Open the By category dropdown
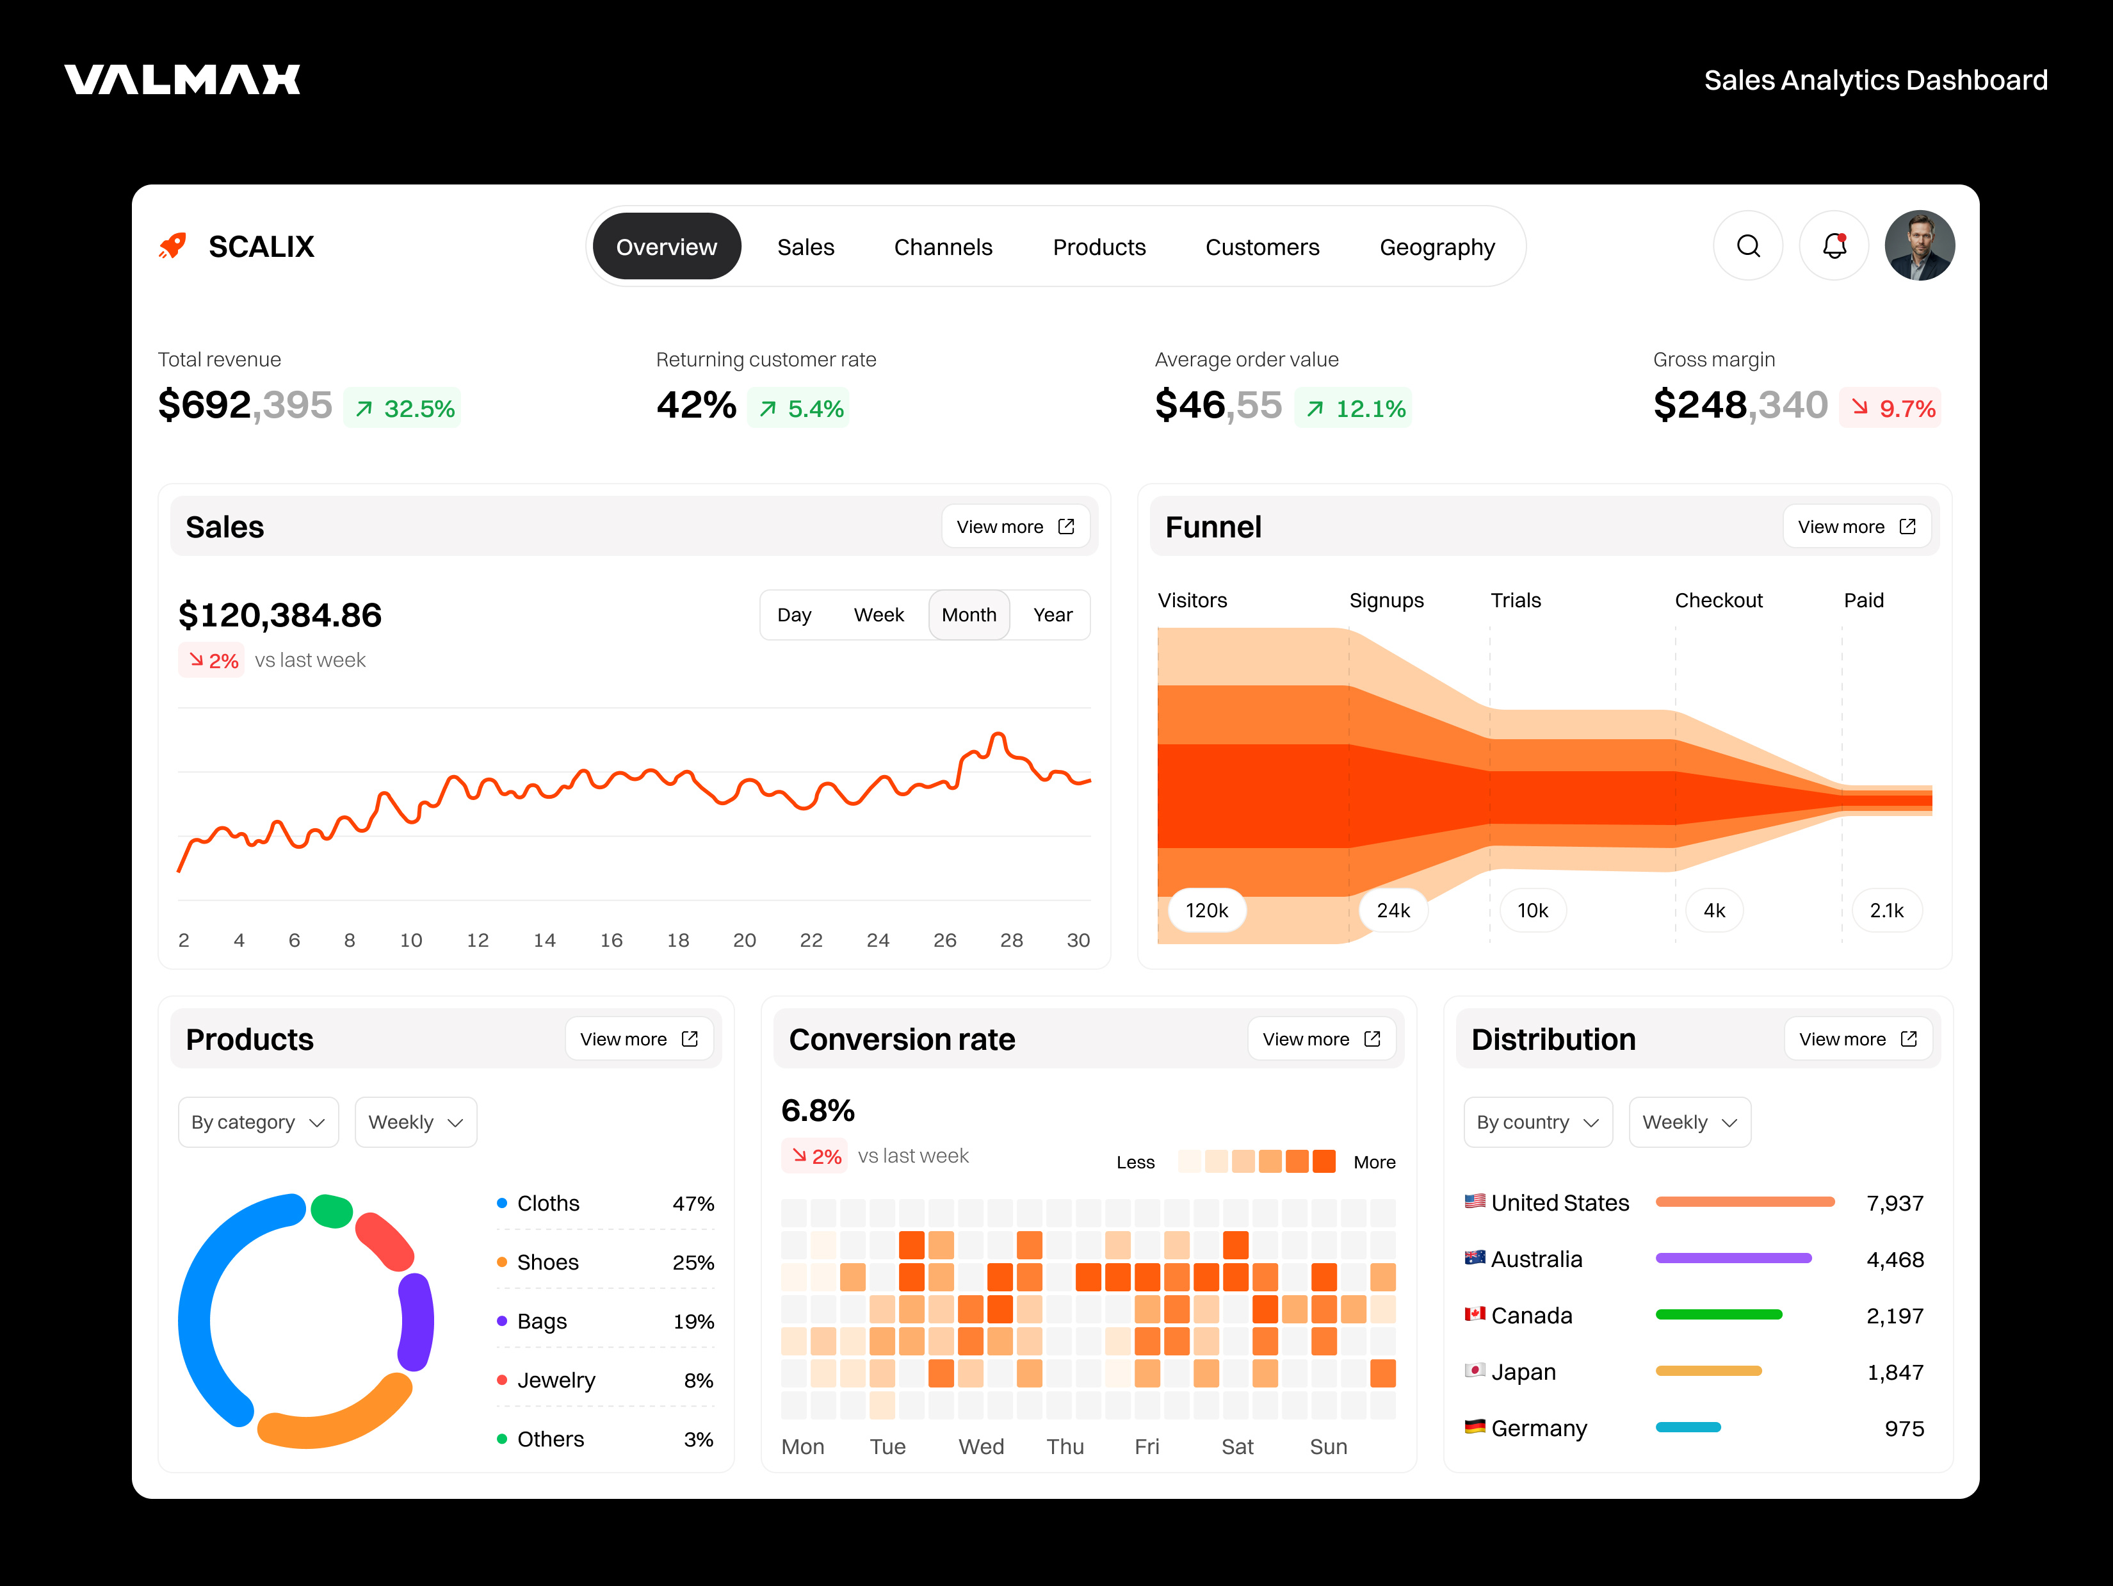The image size is (2113, 1586). pyautogui.click(x=257, y=1122)
